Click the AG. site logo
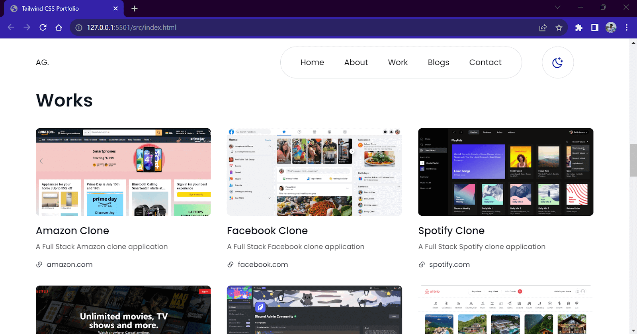637x334 pixels. click(x=43, y=63)
